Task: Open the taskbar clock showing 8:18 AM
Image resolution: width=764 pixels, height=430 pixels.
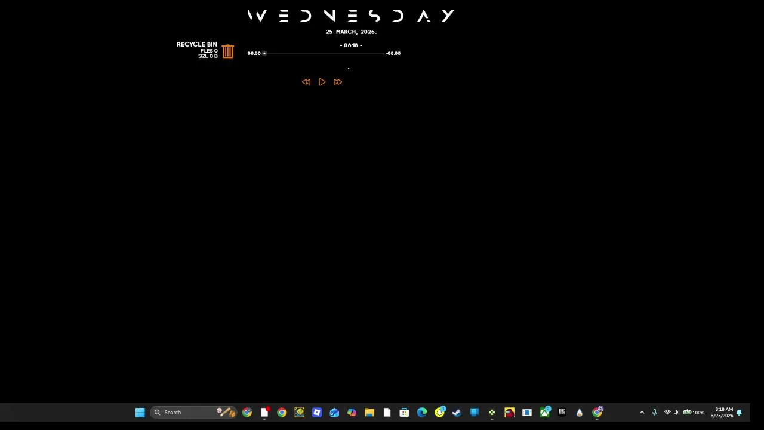Action: pyautogui.click(x=722, y=412)
